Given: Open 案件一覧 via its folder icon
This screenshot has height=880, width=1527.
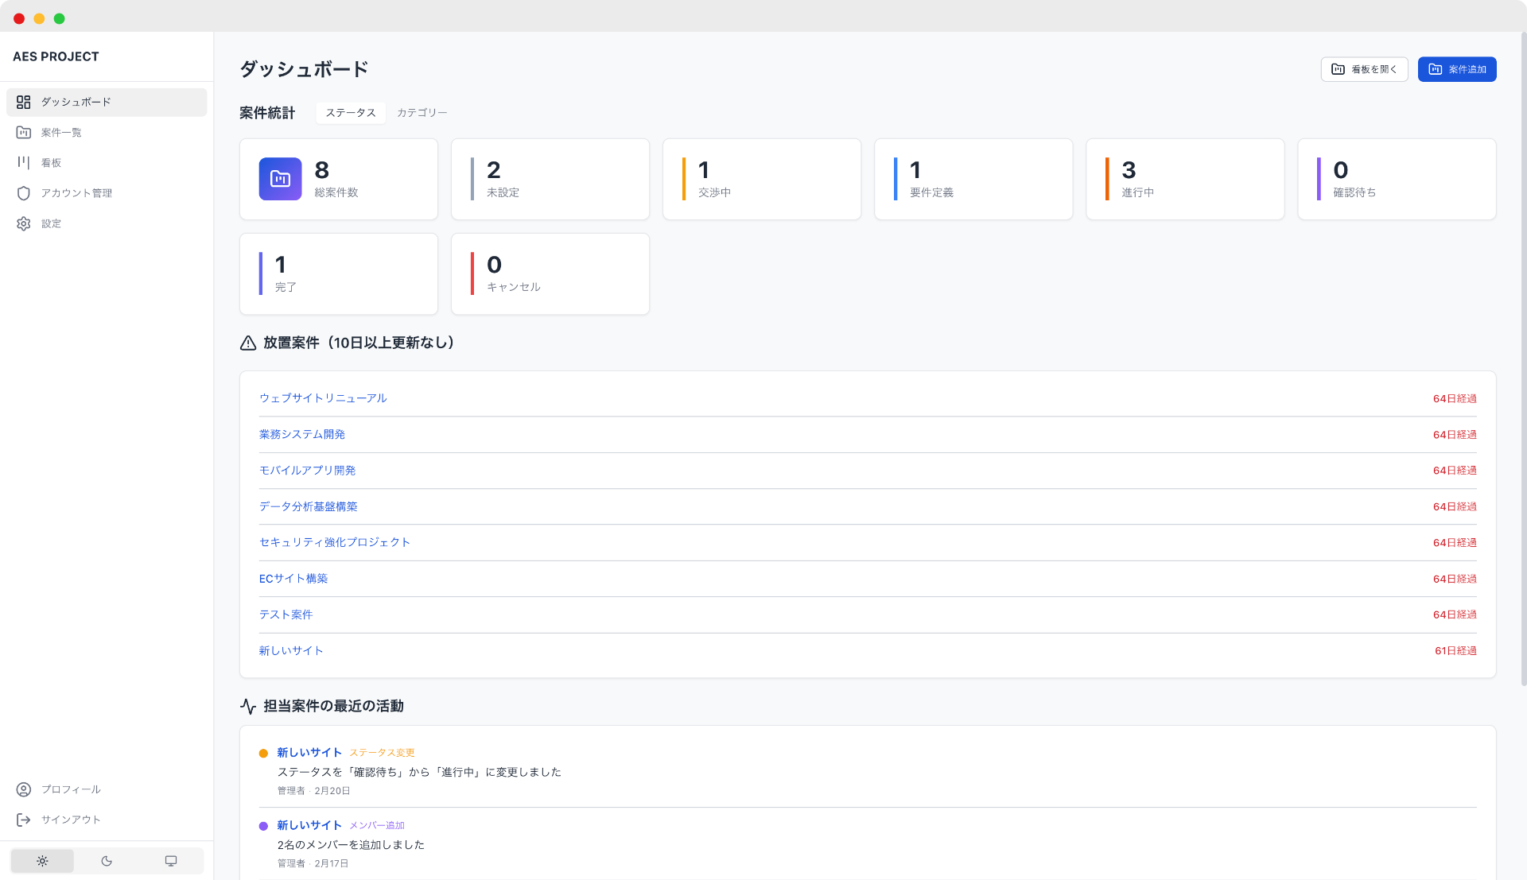Looking at the screenshot, I should [x=24, y=133].
